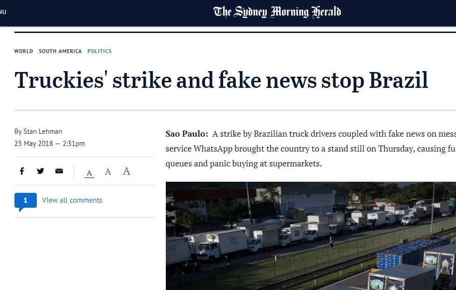The height and width of the screenshot is (290, 456).
Task: Click author name Stan Lehman
Action: click(43, 132)
